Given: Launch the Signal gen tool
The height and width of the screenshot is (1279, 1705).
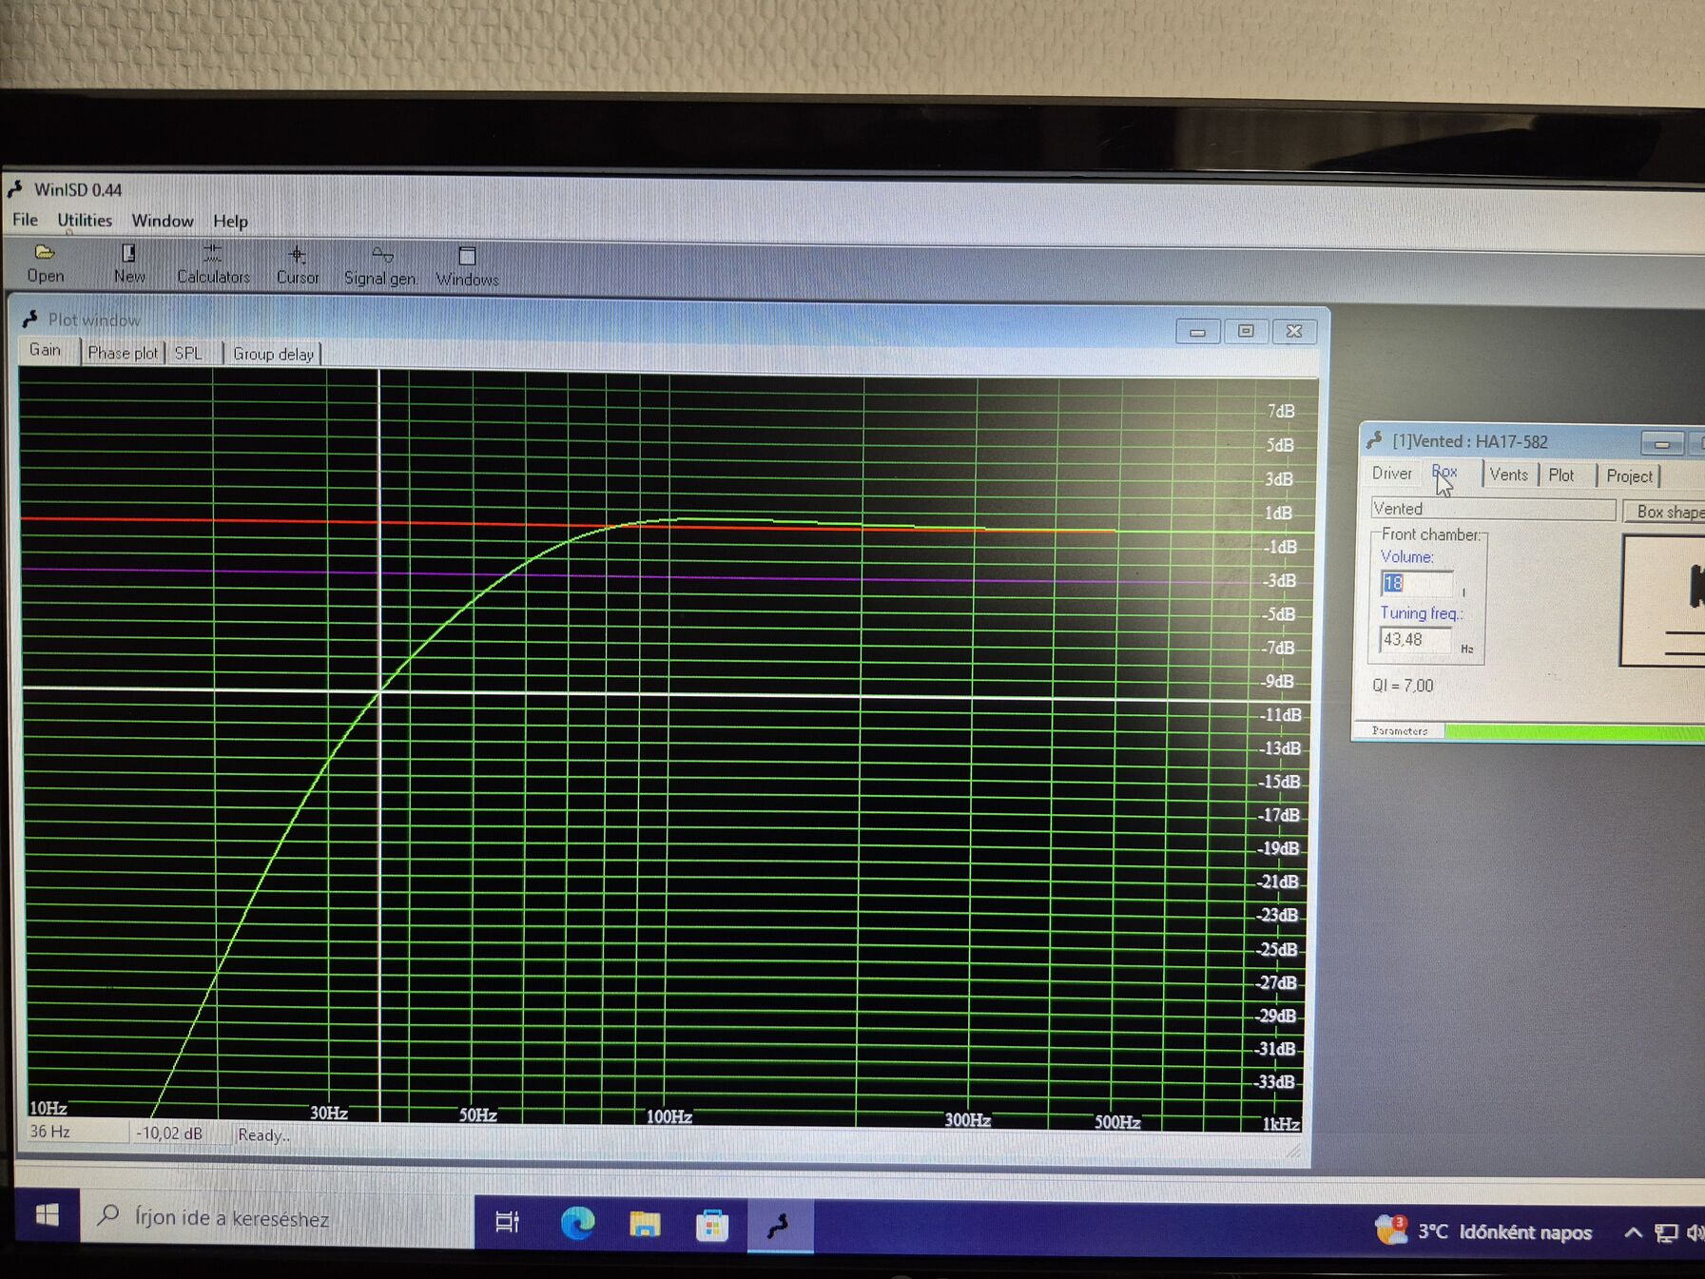Looking at the screenshot, I should 380,266.
